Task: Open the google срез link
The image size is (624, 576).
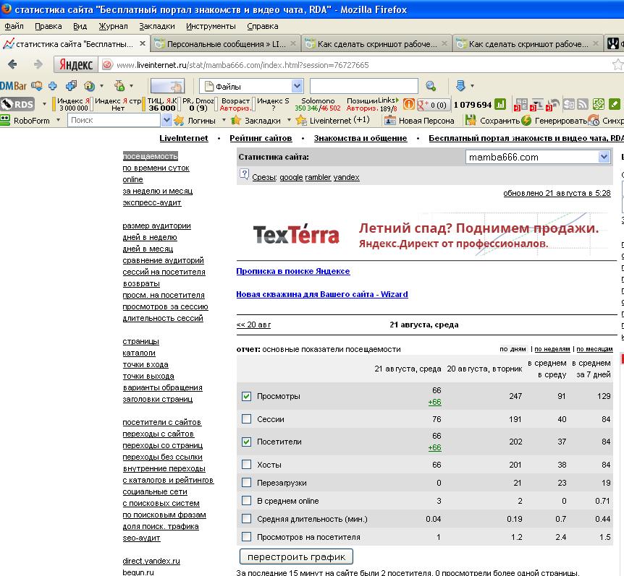Action: tap(291, 177)
